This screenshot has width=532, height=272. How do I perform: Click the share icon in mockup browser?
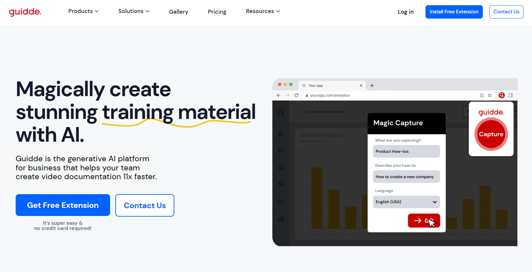click(x=482, y=95)
